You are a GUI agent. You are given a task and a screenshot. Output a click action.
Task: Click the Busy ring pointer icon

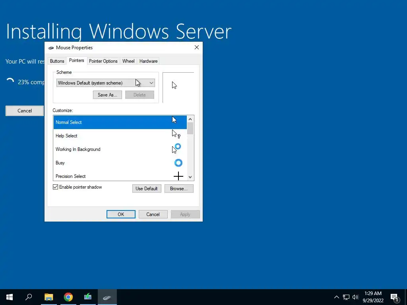tap(178, 163)
